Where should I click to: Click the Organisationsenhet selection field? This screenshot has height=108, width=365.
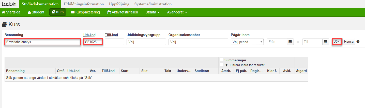pos(198,42)
